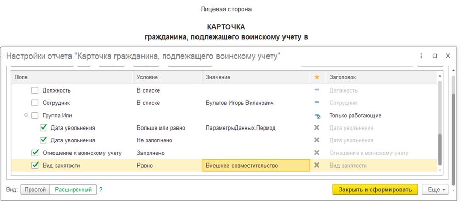Select the Отношение к воинскому учету field
Screen dimensions: 463x201
[x=82, y=153]
